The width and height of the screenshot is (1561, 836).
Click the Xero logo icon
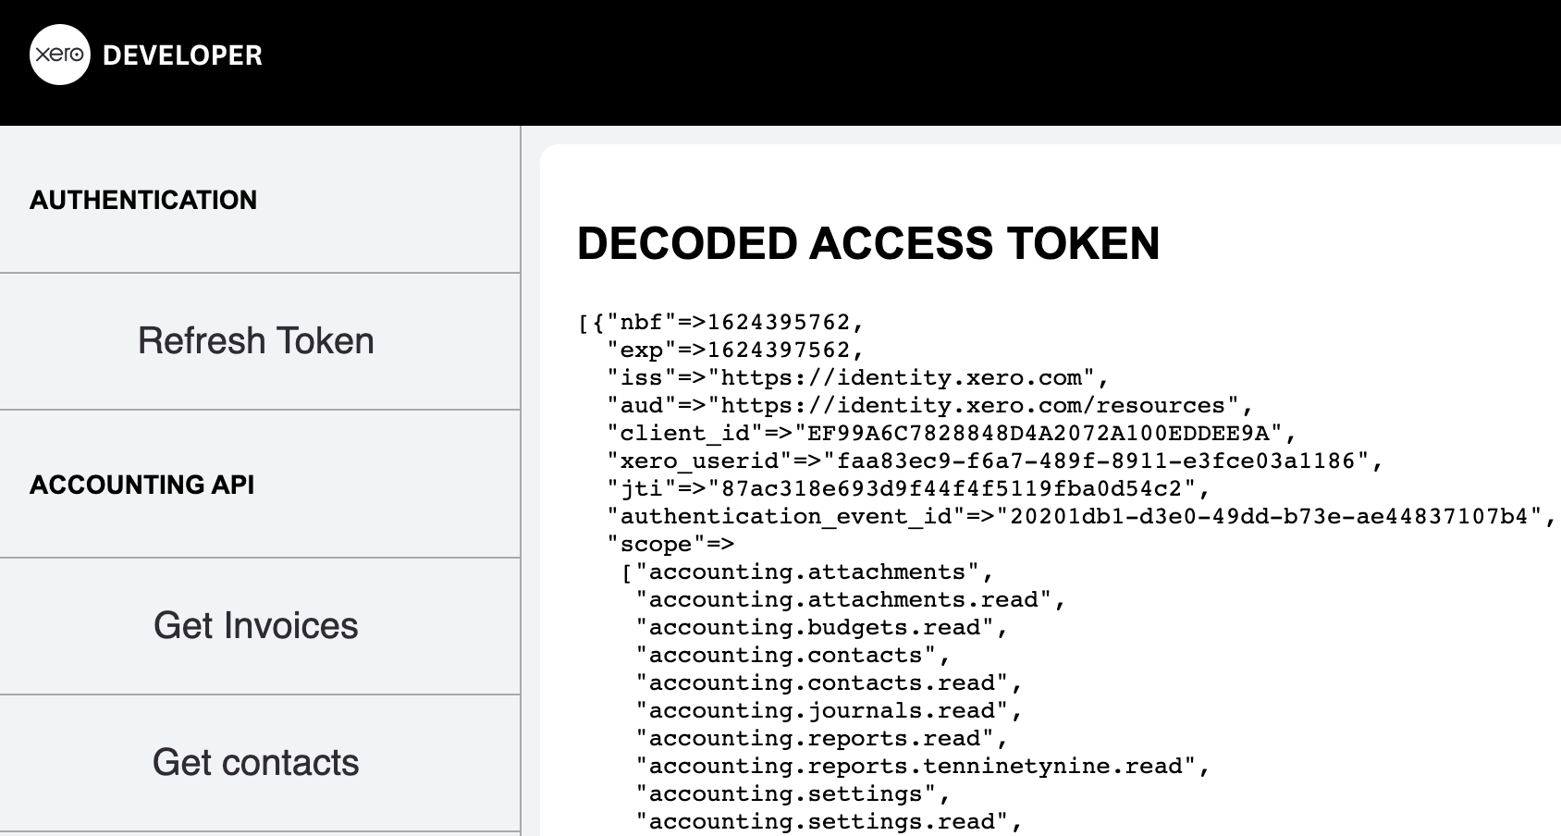point(60,55)
